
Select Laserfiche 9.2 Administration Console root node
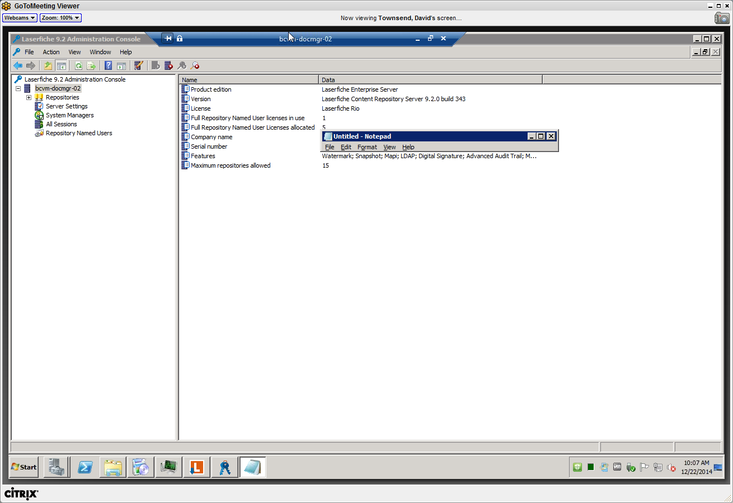click(x=75, y=79)
